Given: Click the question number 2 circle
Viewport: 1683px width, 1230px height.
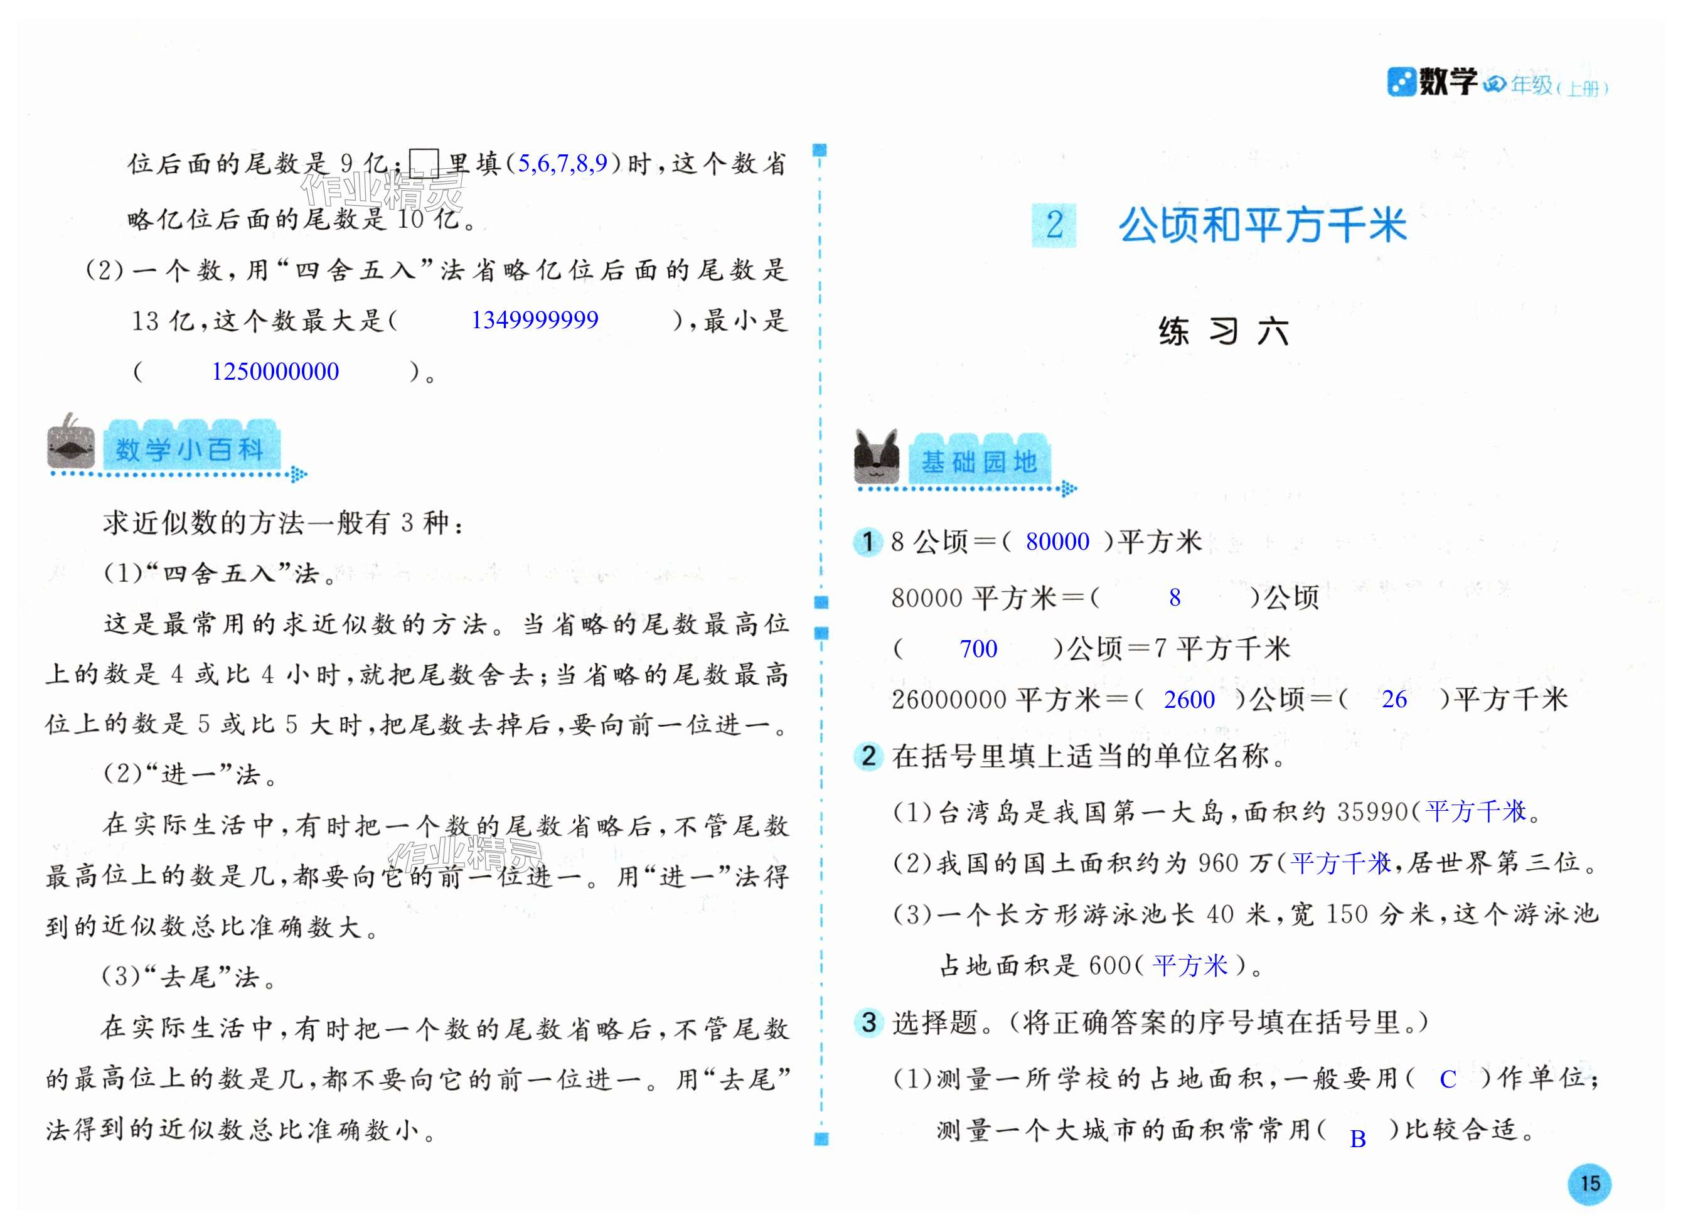Looking at the screenshot, I should click(x=868, y=756).
